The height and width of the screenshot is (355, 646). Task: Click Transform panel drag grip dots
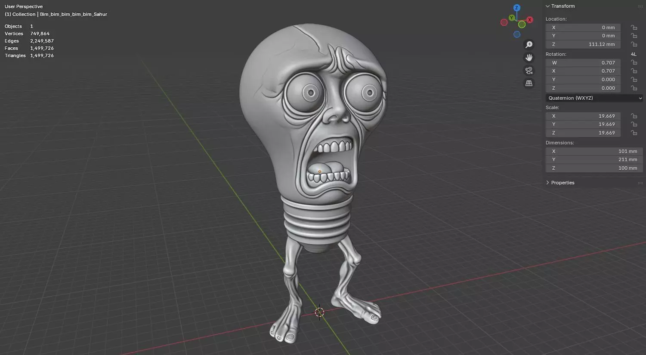pyautogui.click(x=640, y=6)
